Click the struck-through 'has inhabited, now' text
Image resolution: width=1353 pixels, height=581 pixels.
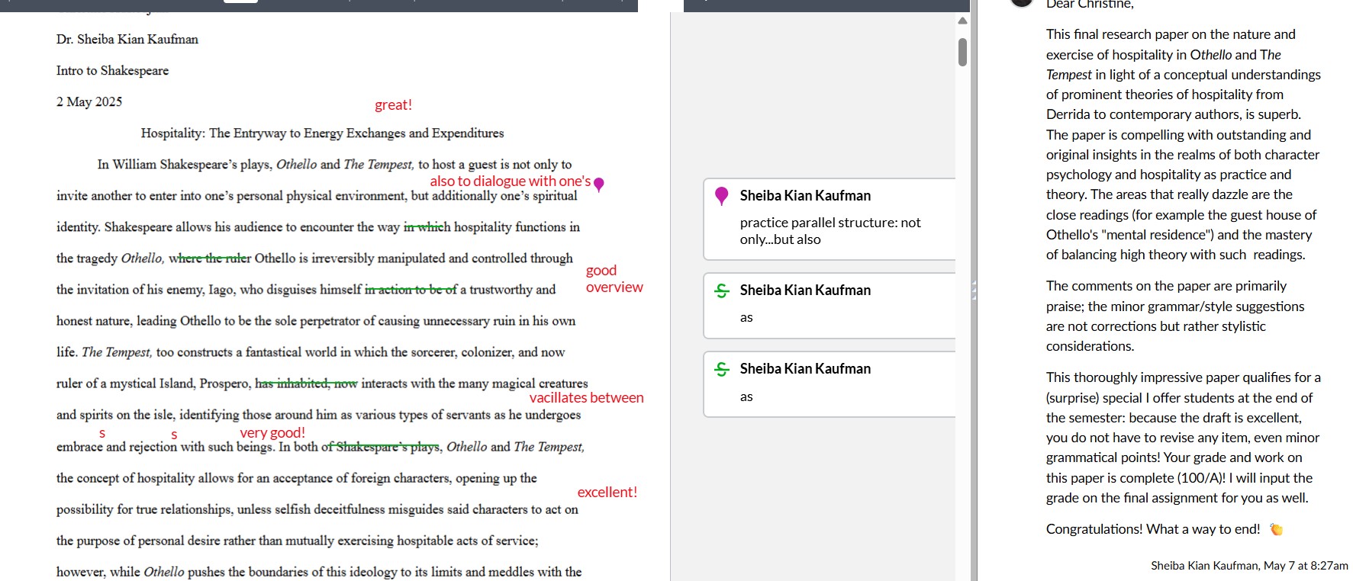tap(306, 384)
